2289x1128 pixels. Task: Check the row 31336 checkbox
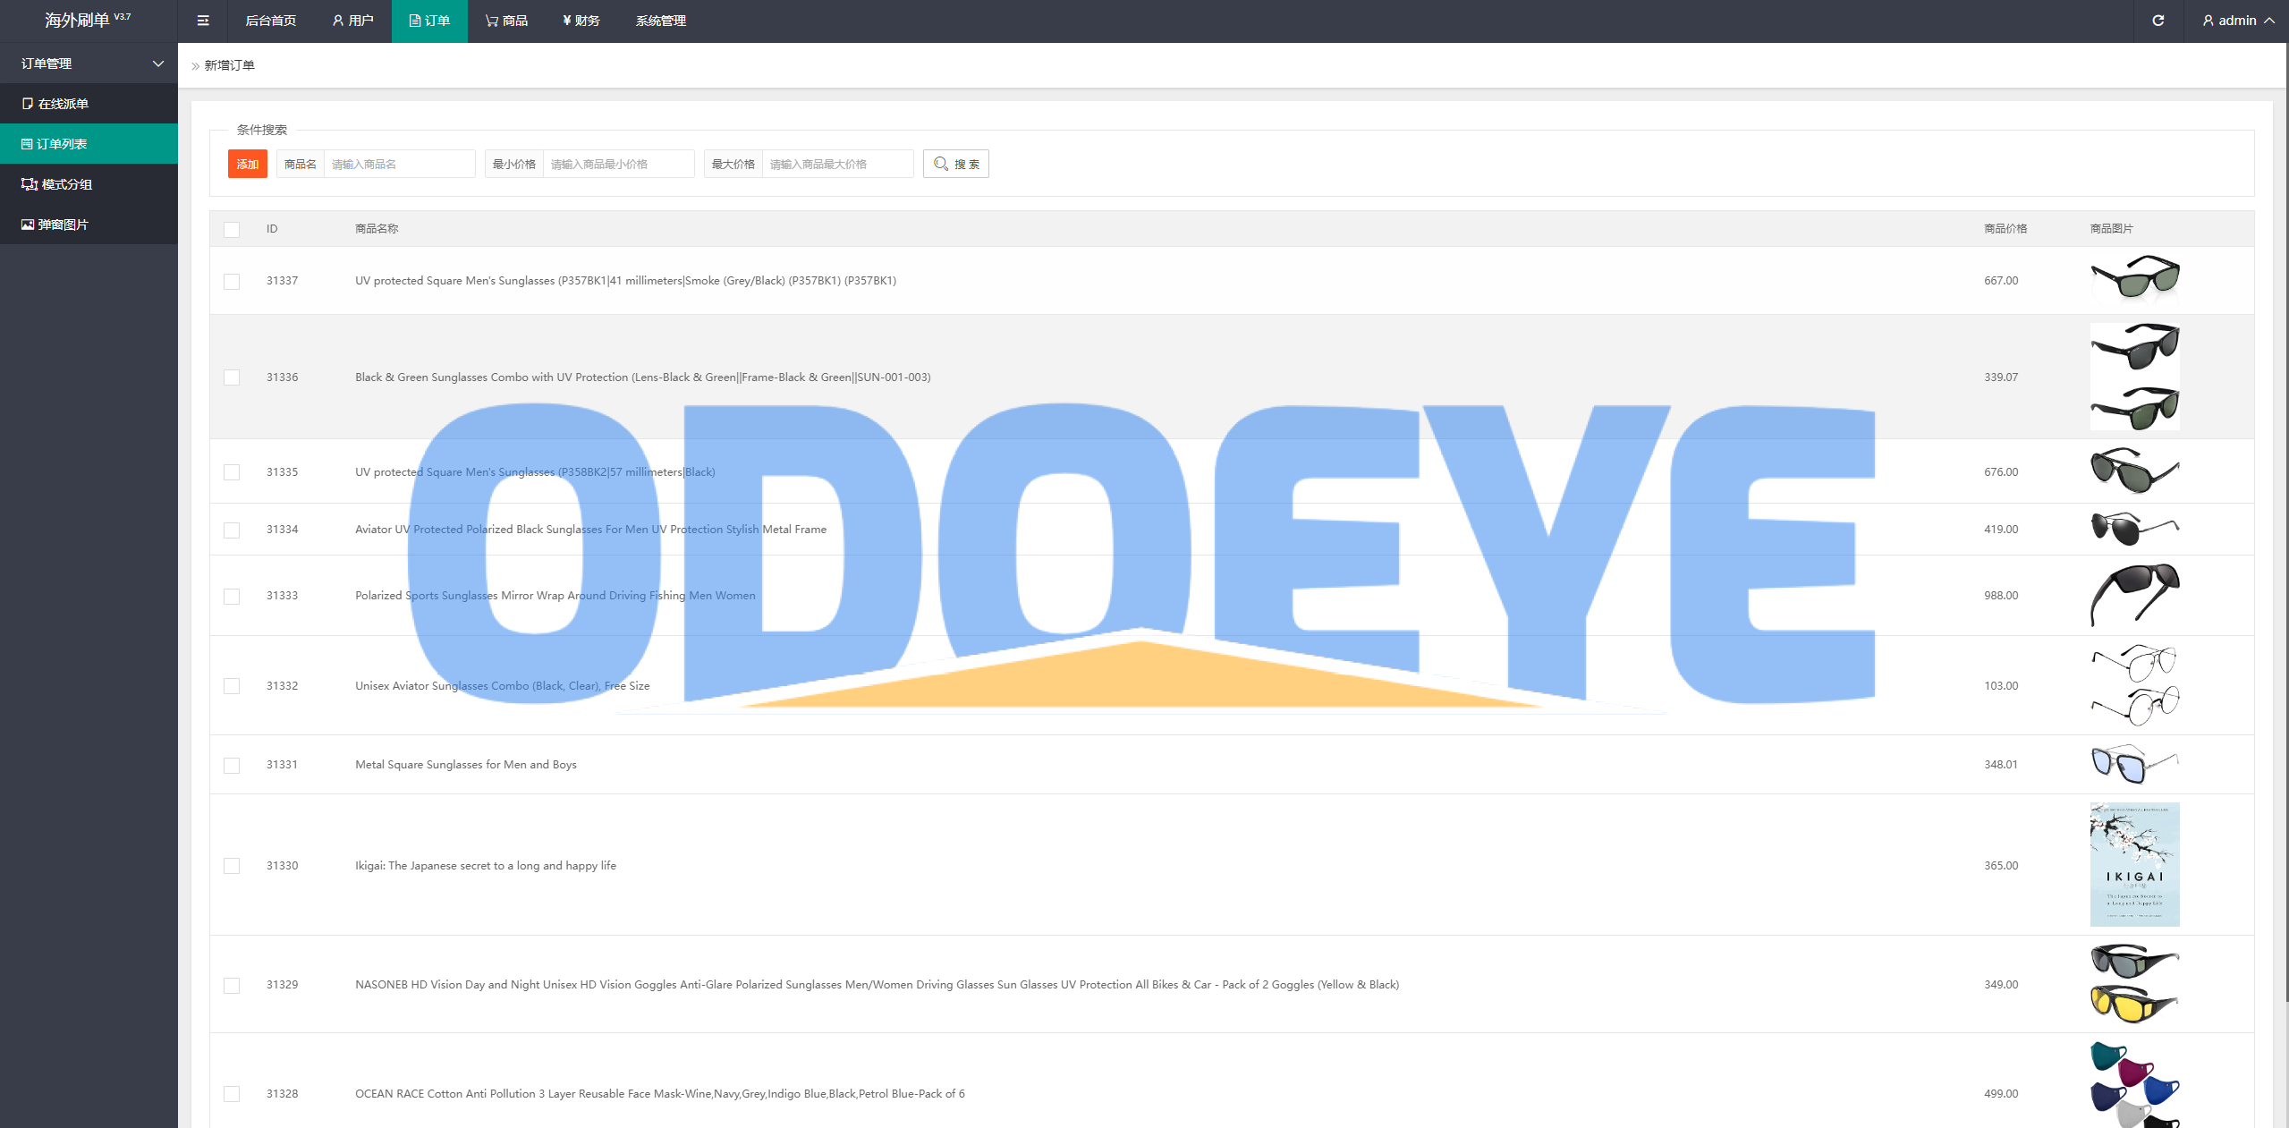[x=232, y=377]
